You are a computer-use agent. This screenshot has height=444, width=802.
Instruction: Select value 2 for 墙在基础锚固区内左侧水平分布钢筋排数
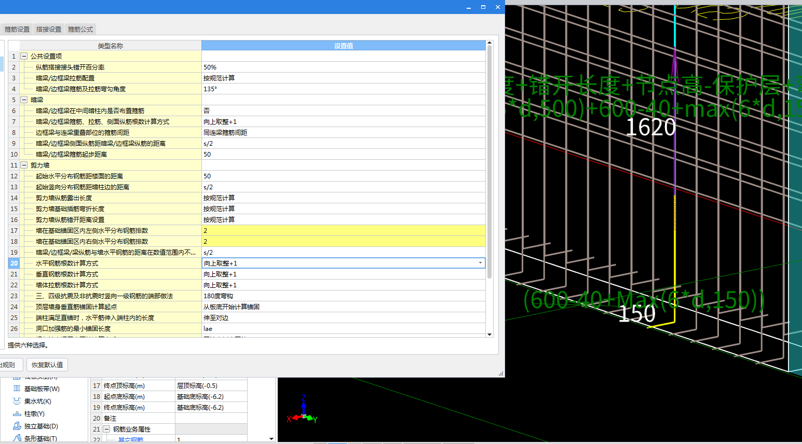point(344,230)
